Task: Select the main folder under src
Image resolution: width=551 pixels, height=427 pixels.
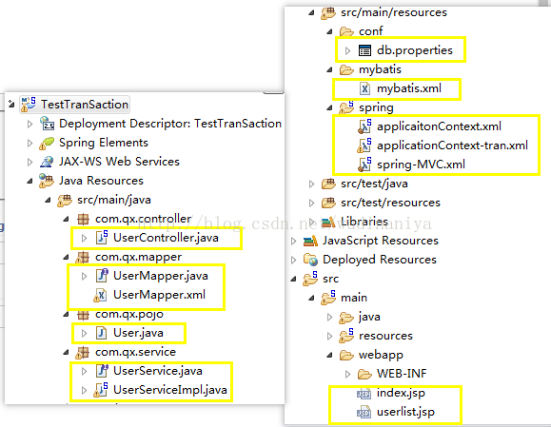Action: click(x=354, y=298)
